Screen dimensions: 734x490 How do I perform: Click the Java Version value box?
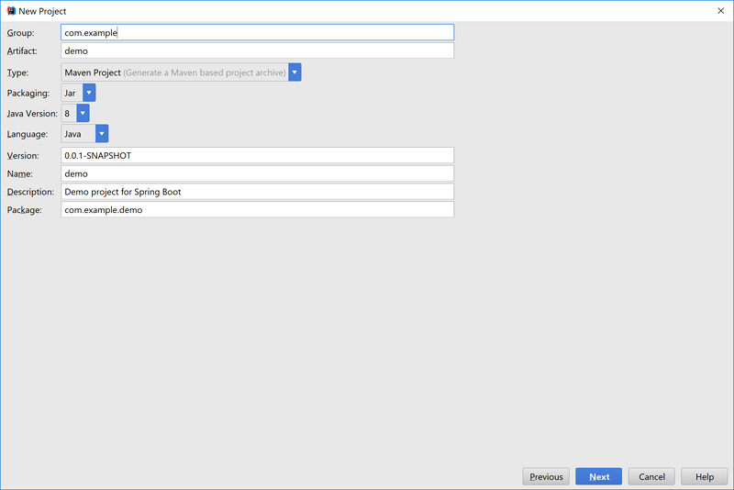[x=68, y=114]
